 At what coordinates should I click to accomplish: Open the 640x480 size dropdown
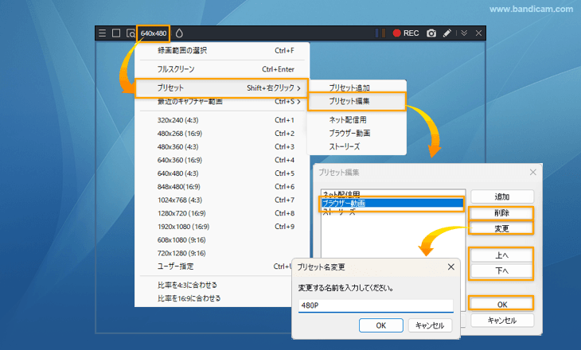pyautogui.click(x=154, y=33)
